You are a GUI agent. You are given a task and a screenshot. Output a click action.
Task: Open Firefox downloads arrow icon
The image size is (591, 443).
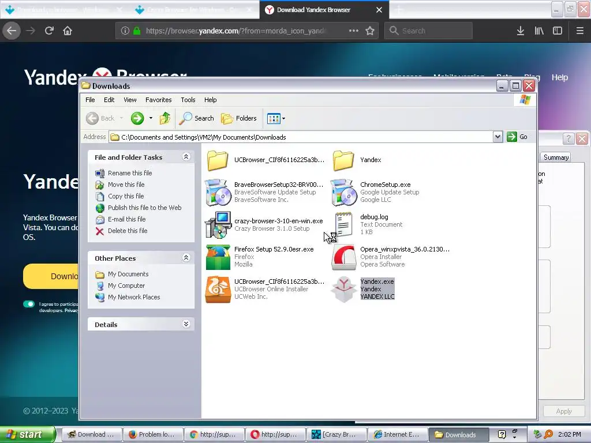(x=521, y=31)
